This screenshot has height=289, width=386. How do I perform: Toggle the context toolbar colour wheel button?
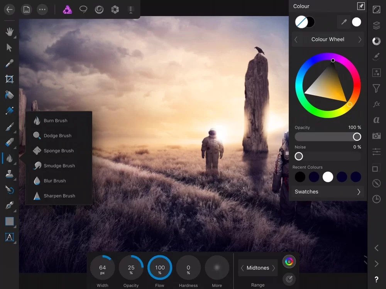tap(289, 262)
